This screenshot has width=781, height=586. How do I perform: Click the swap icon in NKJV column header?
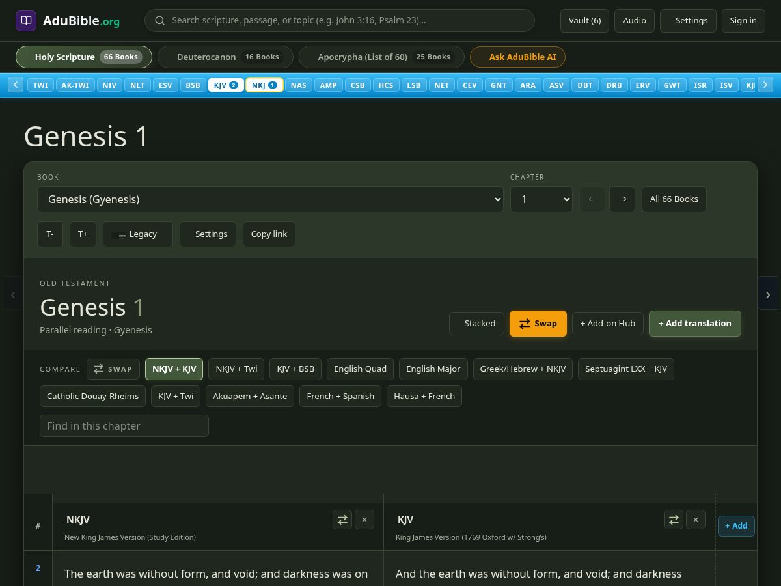click(x=342, y=520)
